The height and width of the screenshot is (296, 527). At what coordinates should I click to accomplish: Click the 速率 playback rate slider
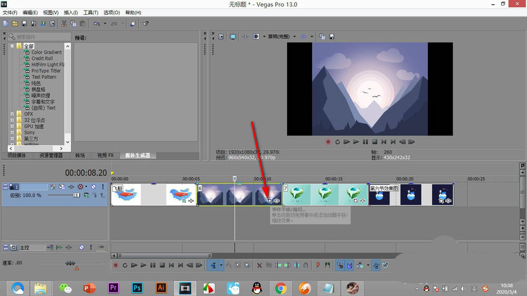(70, 263)
